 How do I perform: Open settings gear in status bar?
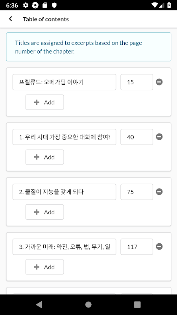click(26, 5)
